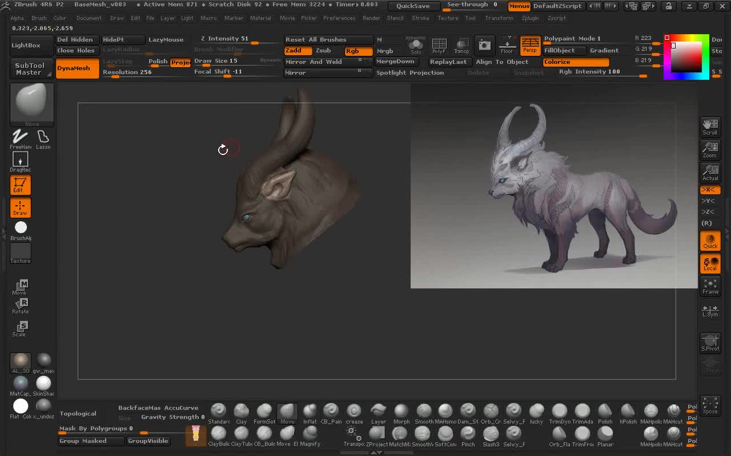Activate the Scale transform tool
The width and height of the screenshot is (731, 456).
(x=21, y=329)
